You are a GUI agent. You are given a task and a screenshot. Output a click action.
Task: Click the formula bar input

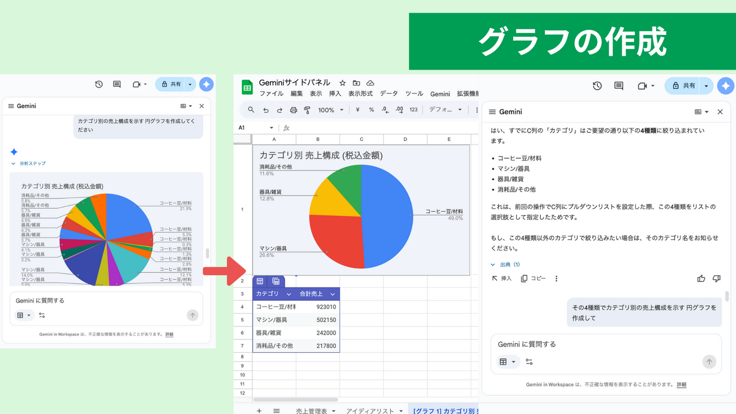(x=385, y=128)
